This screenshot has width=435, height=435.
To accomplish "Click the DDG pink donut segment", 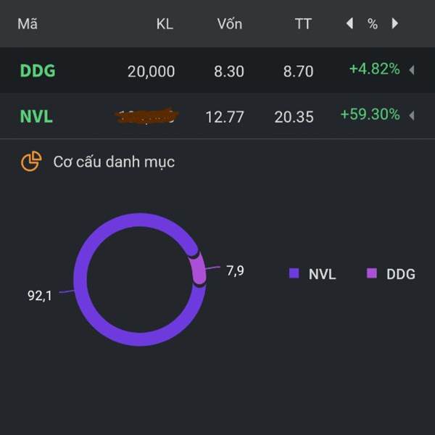I will coord(199,270).
